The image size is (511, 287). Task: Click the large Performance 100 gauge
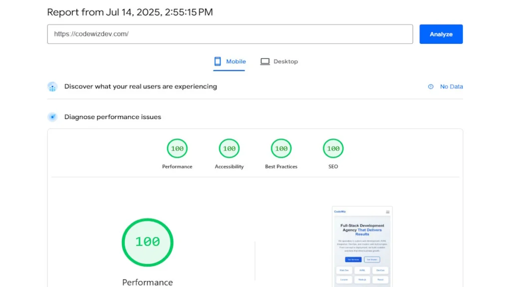(148, 243)
